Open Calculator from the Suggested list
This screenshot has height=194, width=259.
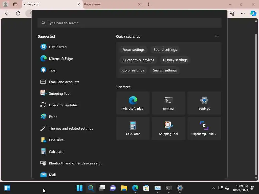click(72, 152)
